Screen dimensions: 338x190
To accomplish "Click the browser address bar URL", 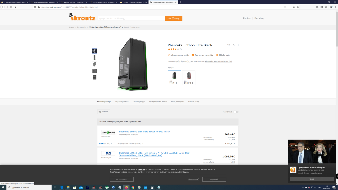I will [69, 7].
